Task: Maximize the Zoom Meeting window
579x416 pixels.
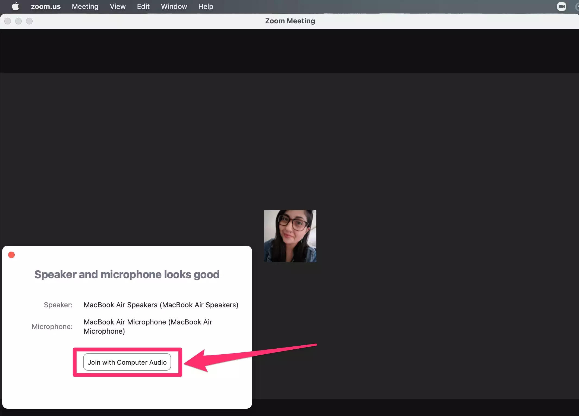Action: 29,21
